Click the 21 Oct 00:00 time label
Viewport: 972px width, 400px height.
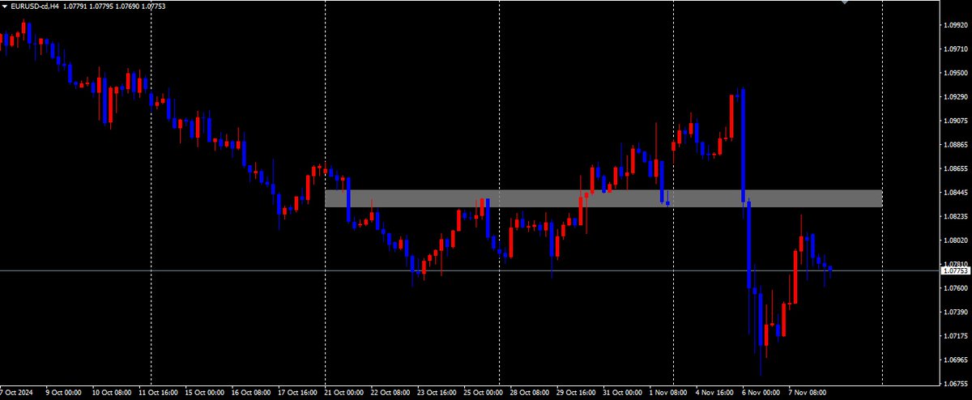pos(344,392)
